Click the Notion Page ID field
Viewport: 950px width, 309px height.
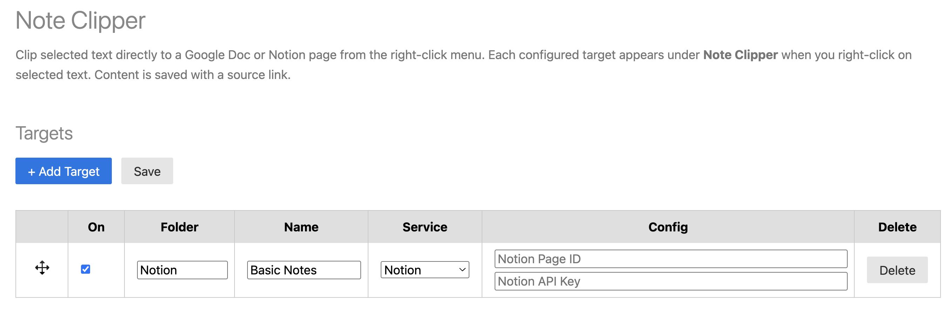click(x=671, y=259)
